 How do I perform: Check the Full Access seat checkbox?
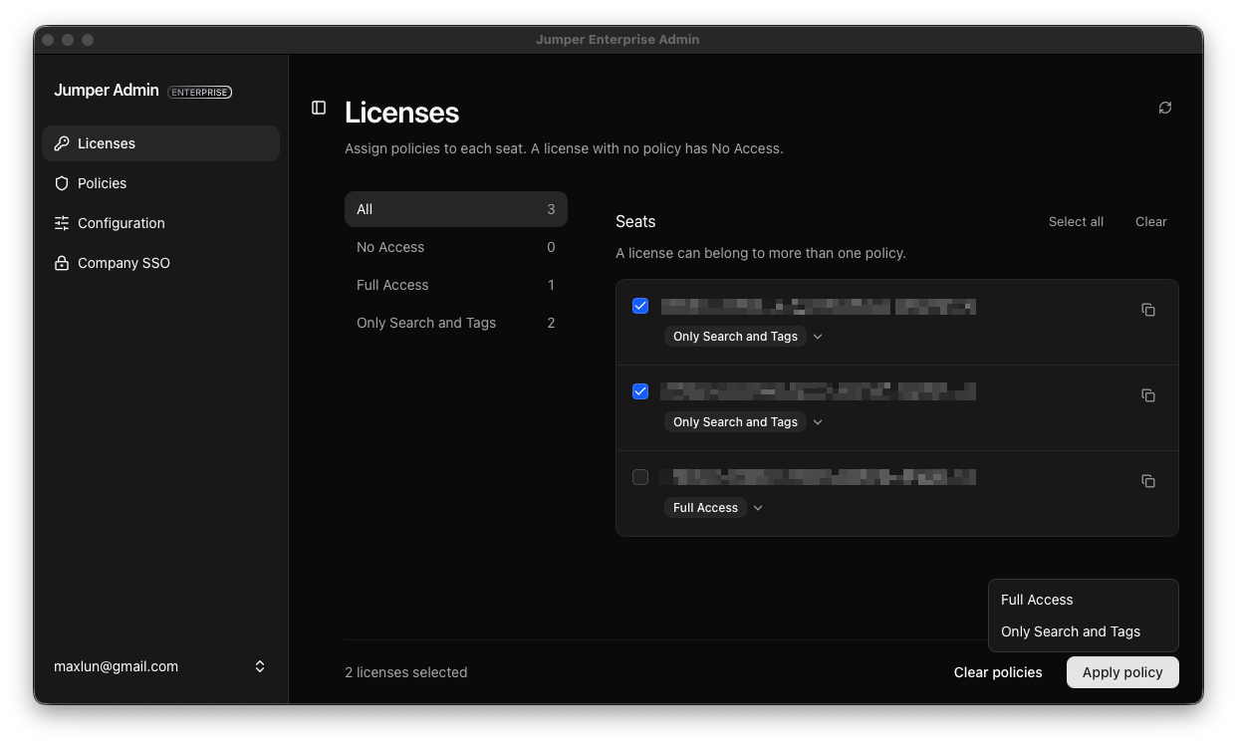tap(640, 477)
